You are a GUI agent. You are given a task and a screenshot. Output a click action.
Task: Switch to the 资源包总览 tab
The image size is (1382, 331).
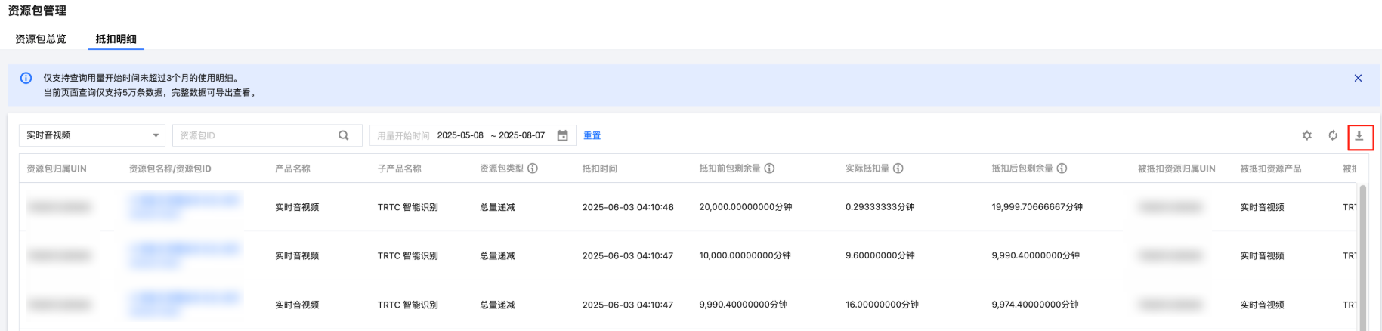tap(41, 39)
